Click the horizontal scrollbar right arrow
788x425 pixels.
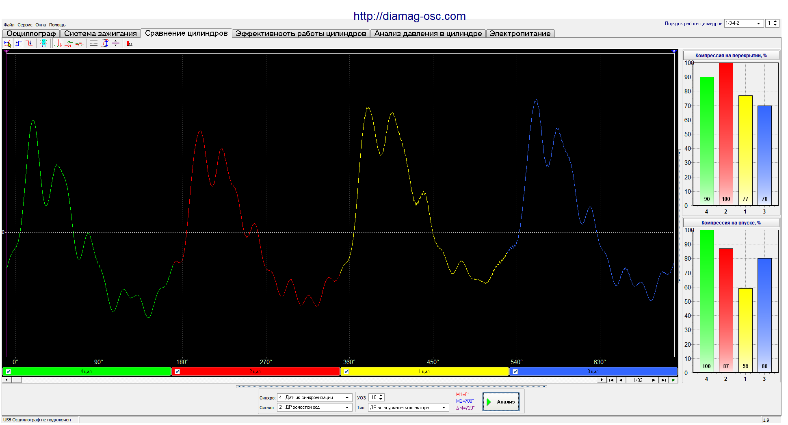602,380
